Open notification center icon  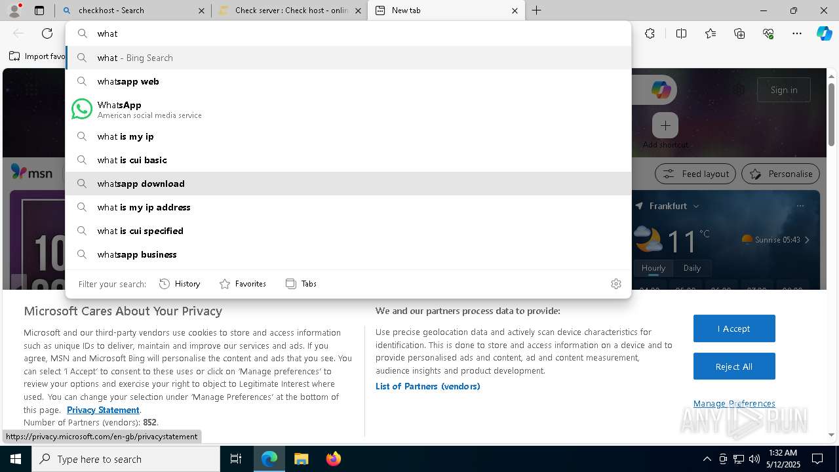click(817, 459)
